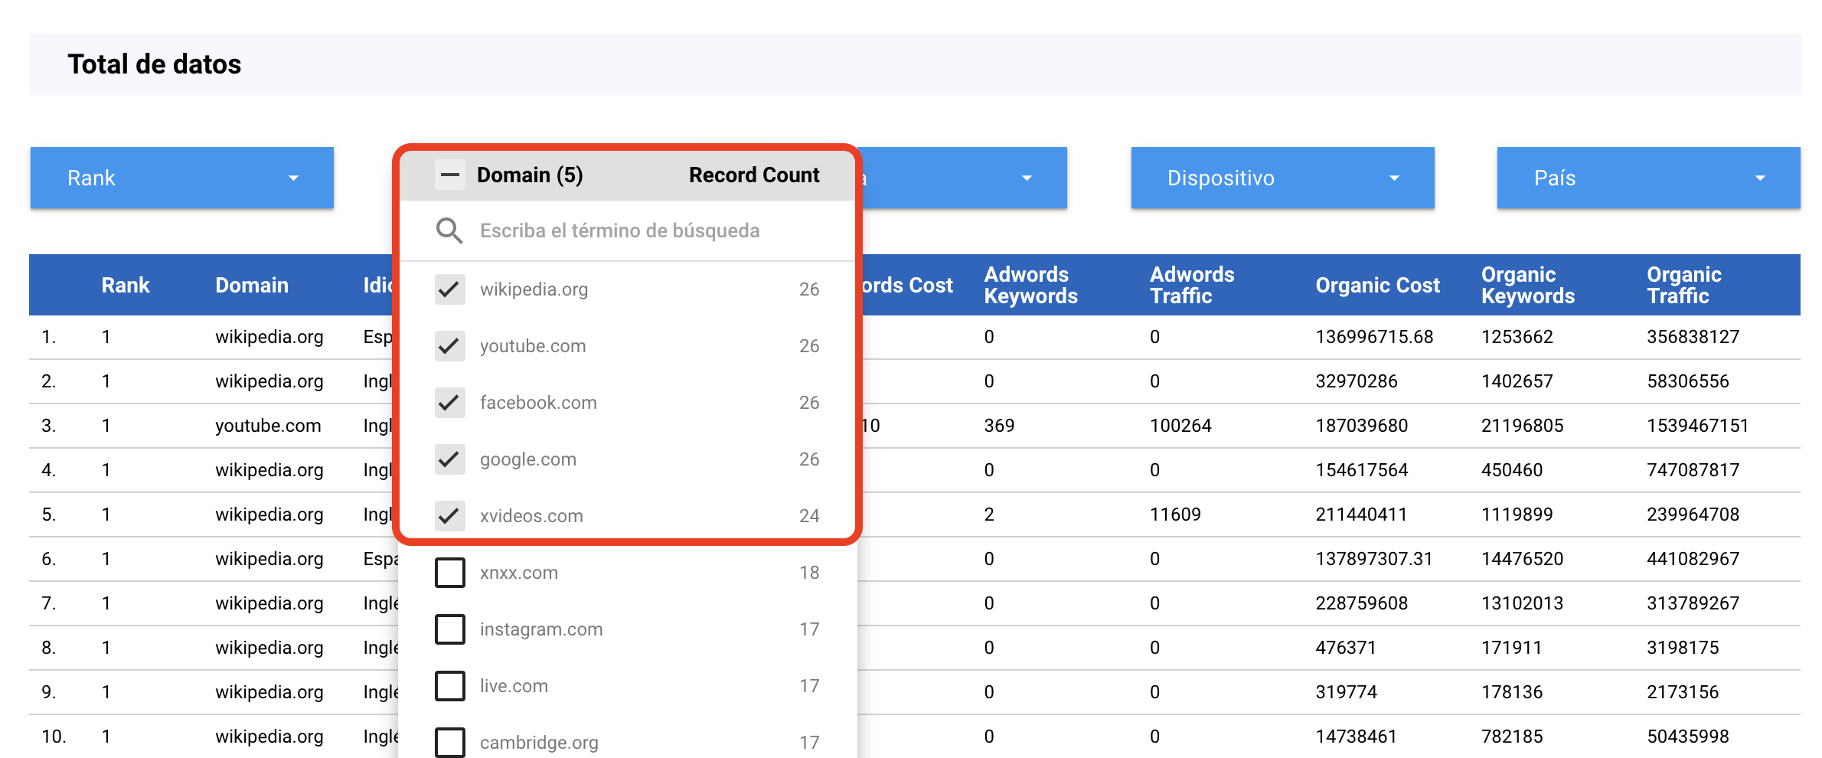This screenshot has height=758, width=1822.
Task: Sort by Organic Traffic column header
Action: click(x=1684, y=285)
